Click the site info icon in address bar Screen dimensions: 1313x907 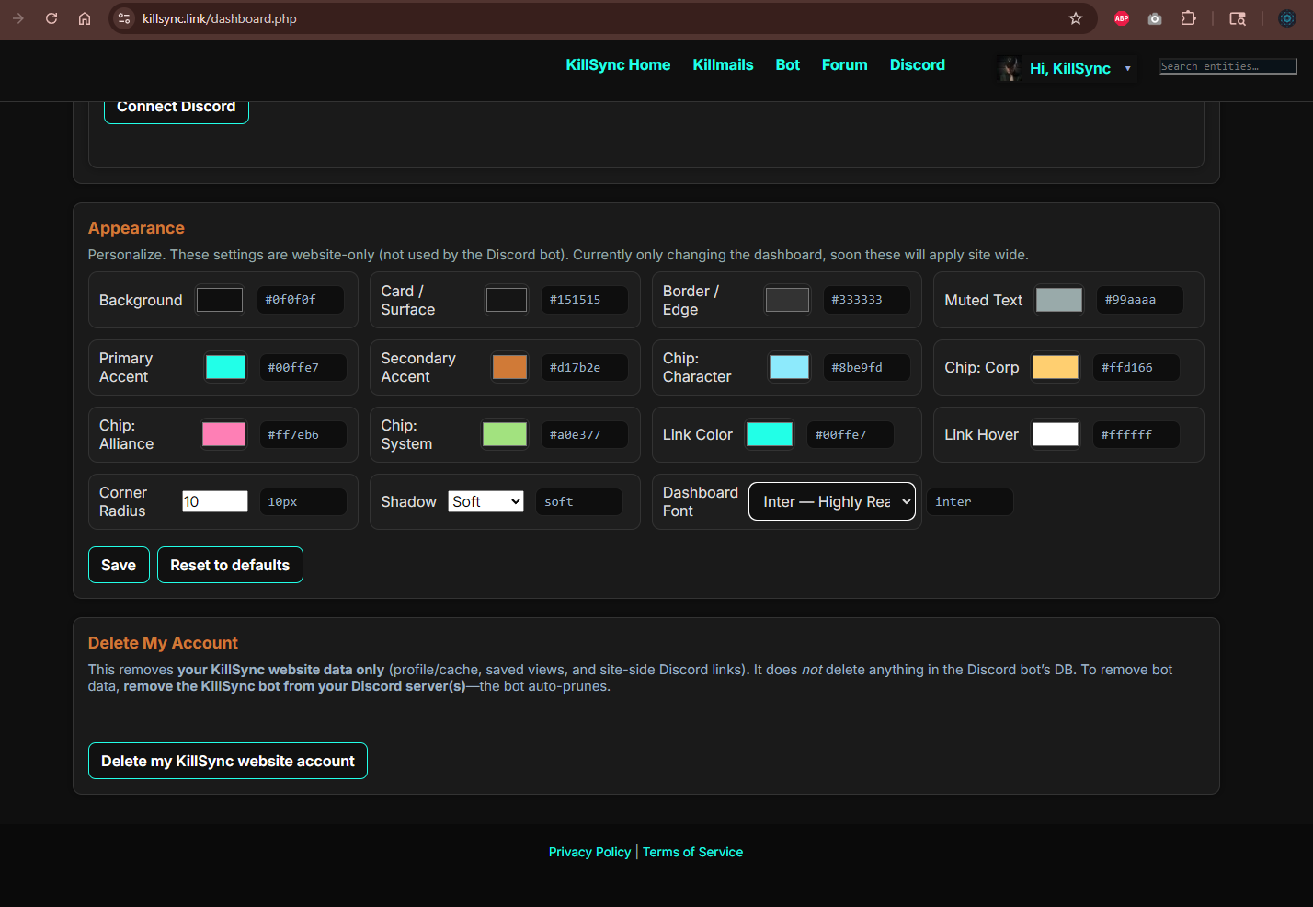(124, 18)
